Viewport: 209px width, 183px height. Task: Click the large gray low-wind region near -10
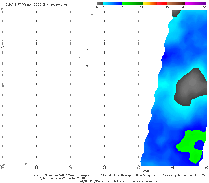pos(191,87)
